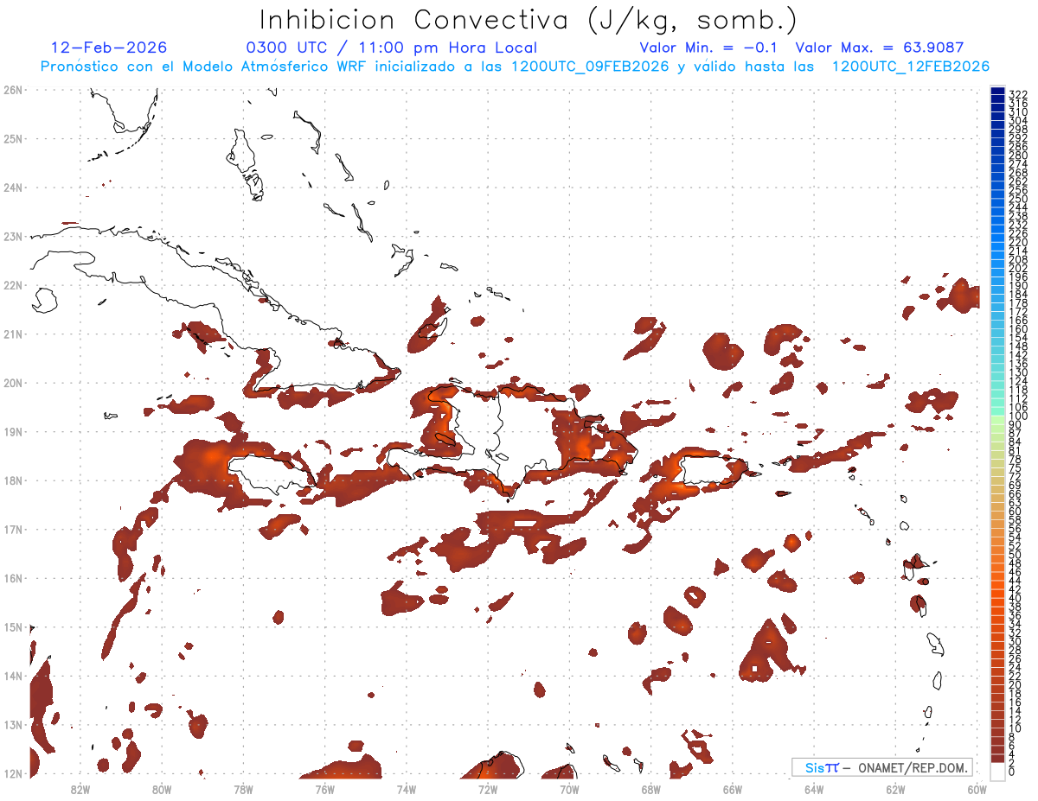Click the latitude label '25N'
Viewport: 1038px width, 801px height.
(13, 138)
